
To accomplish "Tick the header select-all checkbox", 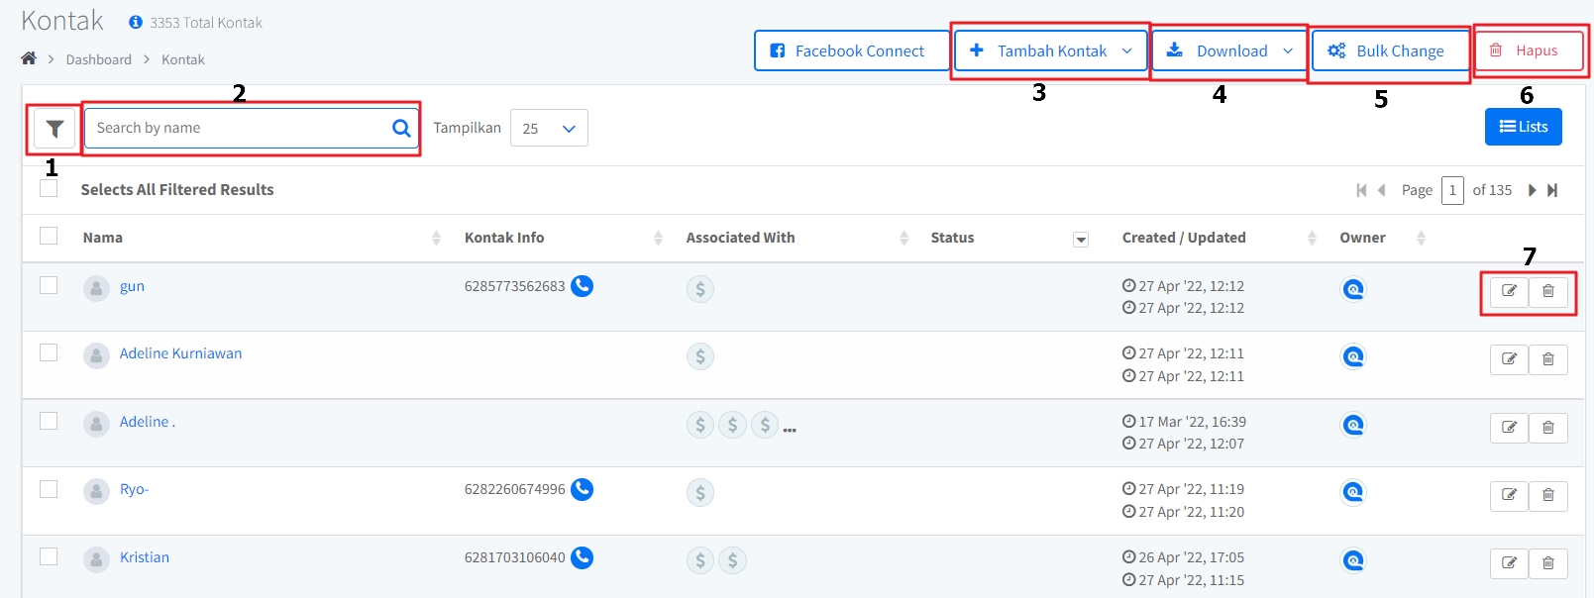I will (49, 236).
